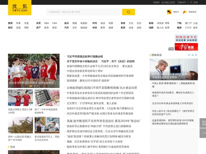Screen dimensions: 206x154
Task: Open the Sohu.com logo homepage
Action: 20,8
